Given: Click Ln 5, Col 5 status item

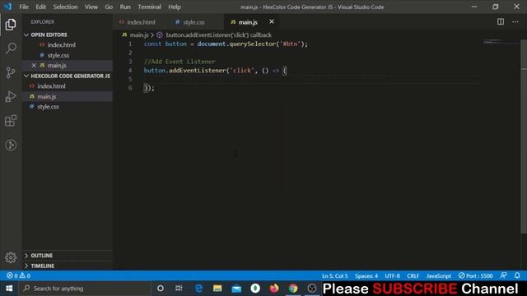Looking at the screenshot, I should tap(335, 276).
